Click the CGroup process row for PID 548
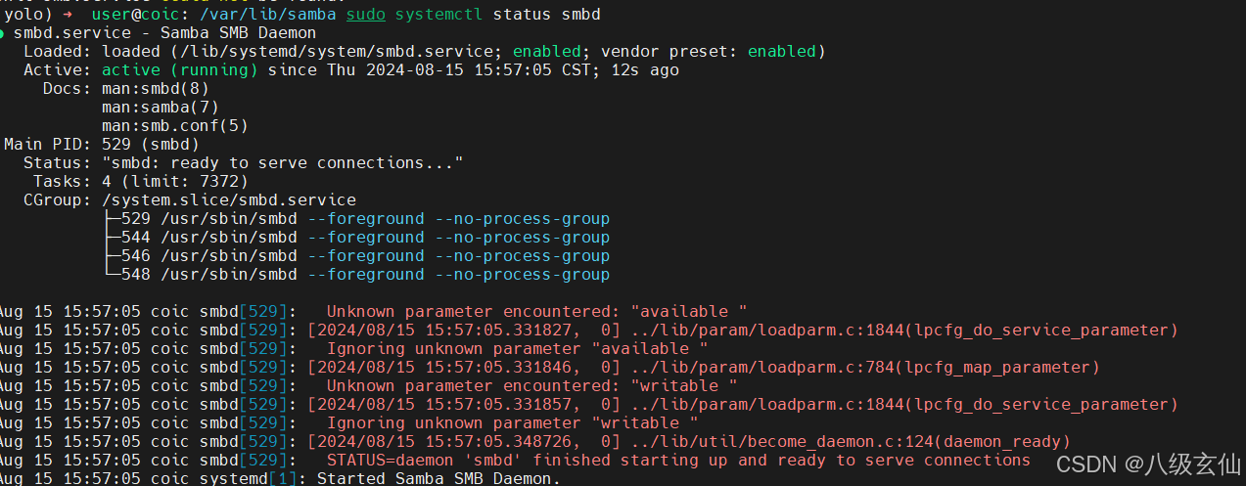This screenshot has width=1246, height=486. point(355,275)
